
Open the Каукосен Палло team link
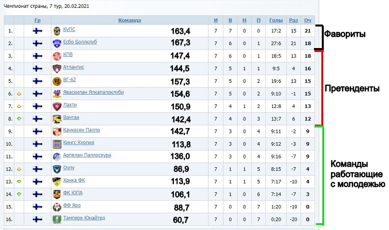coord(81,130)
